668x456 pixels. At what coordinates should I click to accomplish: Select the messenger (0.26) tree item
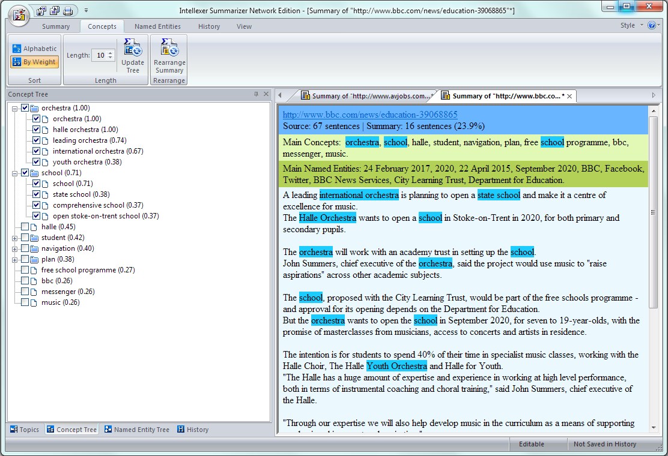[x=68, y=292]
